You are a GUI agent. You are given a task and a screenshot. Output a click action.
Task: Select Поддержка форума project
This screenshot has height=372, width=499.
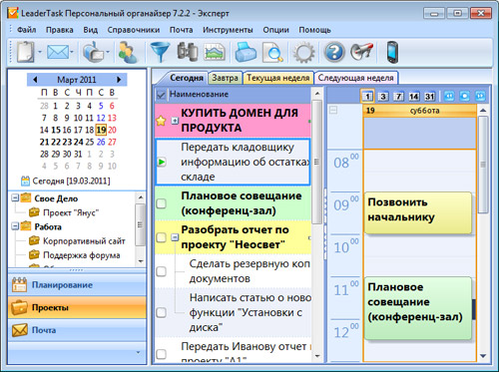pyautogui.click(x=82, y=255)
